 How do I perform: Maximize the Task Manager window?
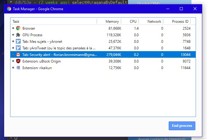(x=181, y=9)
